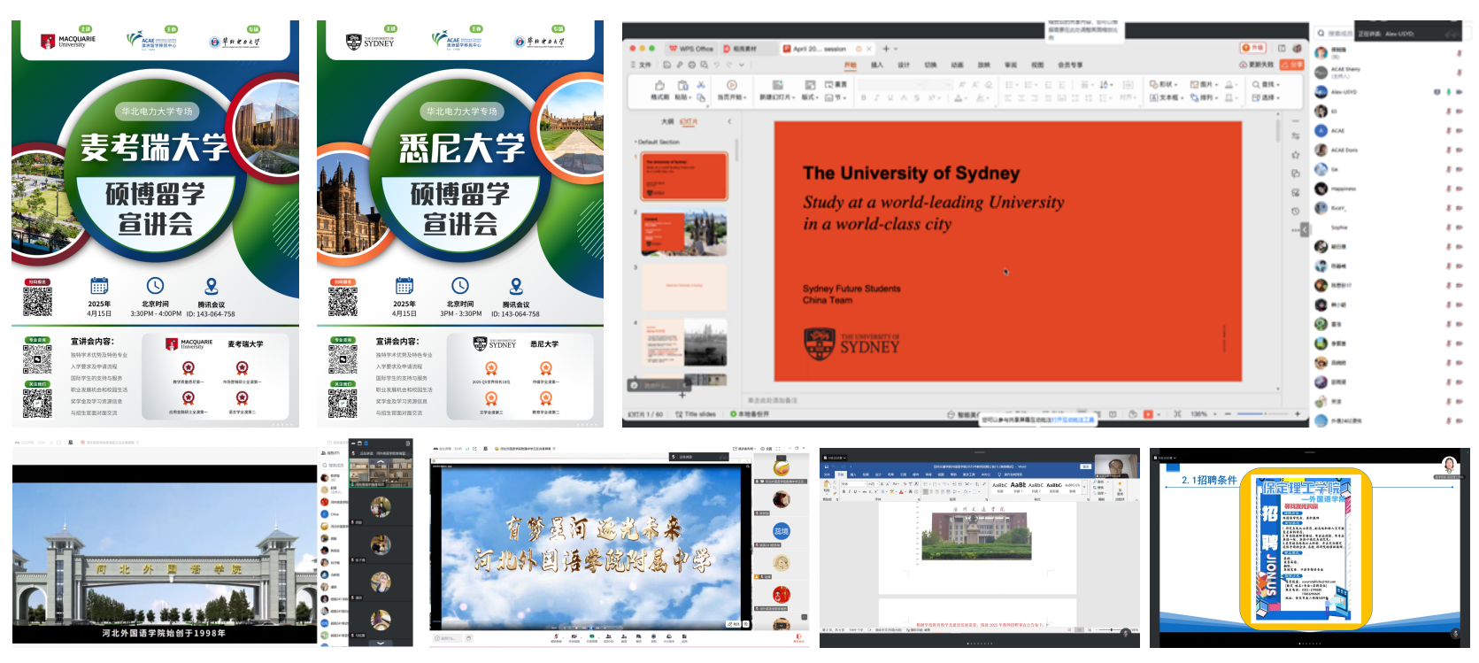Collapse the Default Section expander
This screenshot has height=663, width=1479.
click(636, 142)
